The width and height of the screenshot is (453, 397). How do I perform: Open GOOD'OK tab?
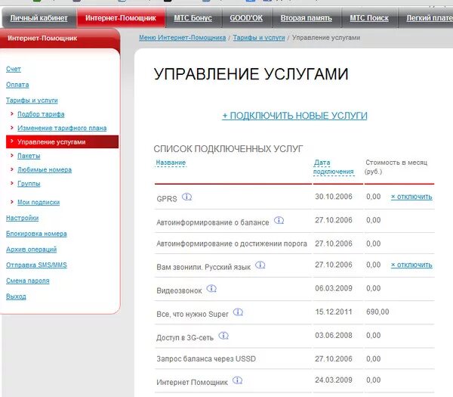(246, 18)
